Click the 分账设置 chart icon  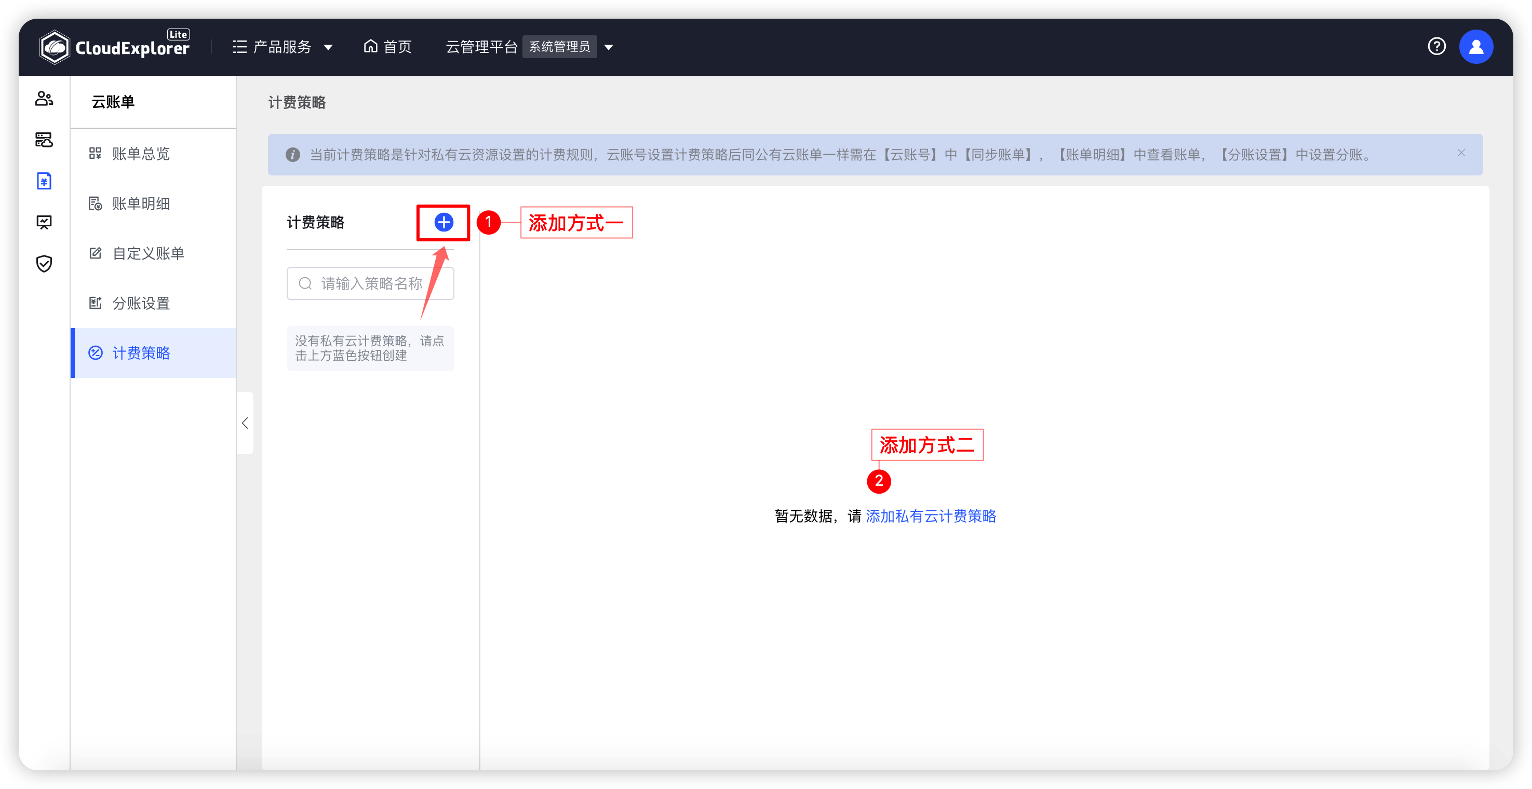(x=95, y=303)
